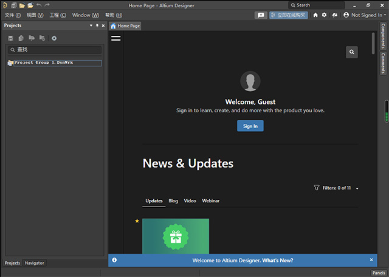Click the feedback chat bubble icon
Screen dimensions: 389x277
(x=261, y=15)
